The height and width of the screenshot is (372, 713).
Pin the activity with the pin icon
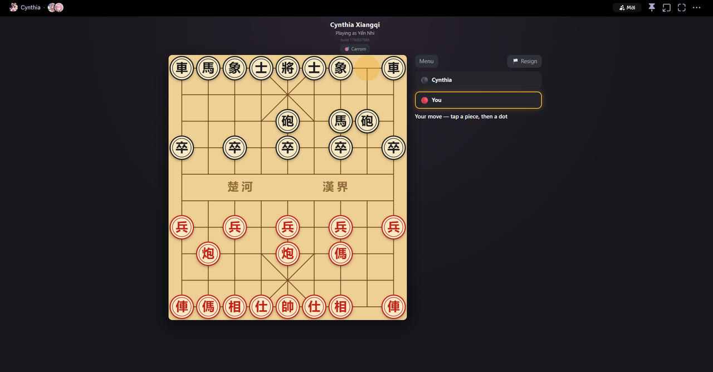652,8
